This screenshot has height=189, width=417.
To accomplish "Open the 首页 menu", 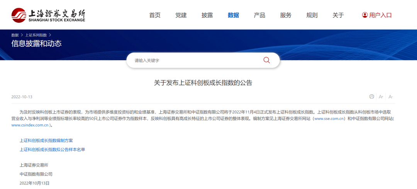I will click(x=155, y=15).
